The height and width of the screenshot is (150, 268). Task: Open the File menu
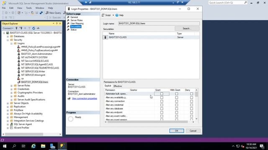click(4, 8)
